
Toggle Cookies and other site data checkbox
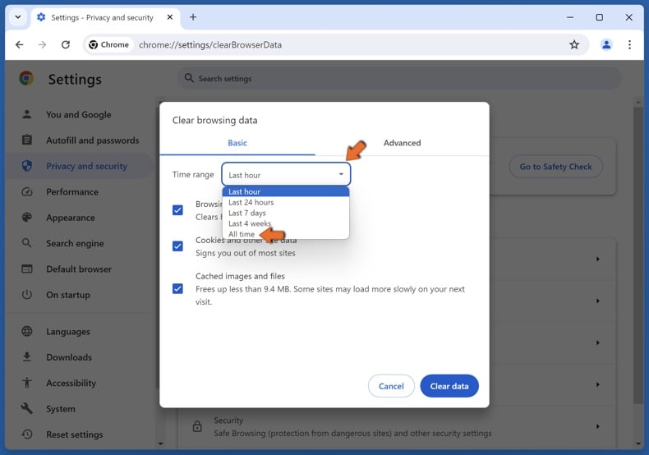(177, 246)
